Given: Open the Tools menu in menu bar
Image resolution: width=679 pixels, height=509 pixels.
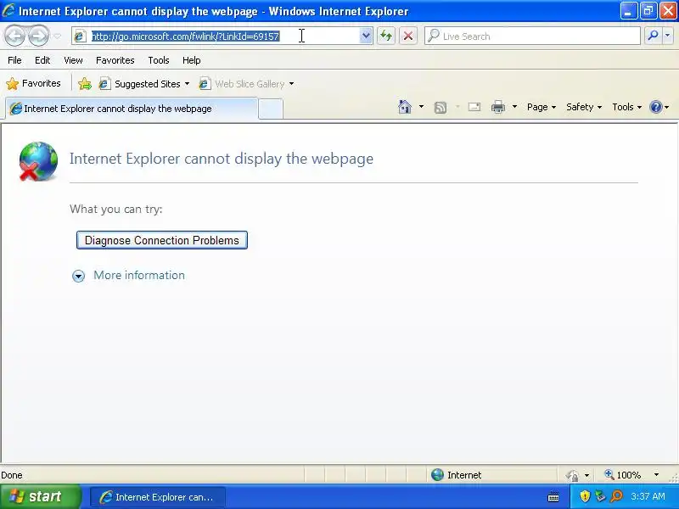Looking at the screenshot, I should [x=159, y=60].
